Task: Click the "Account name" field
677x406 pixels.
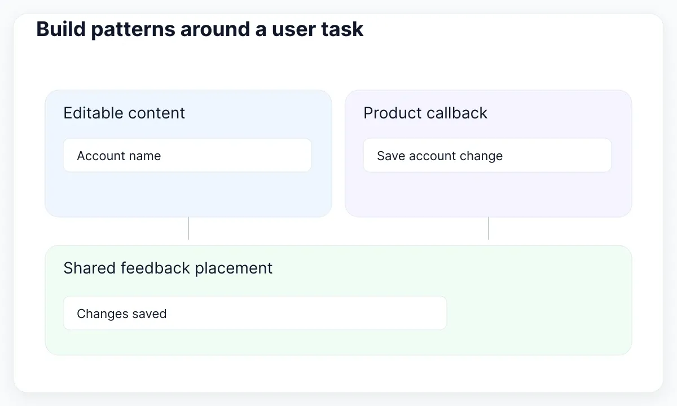Action: (187, 156)
